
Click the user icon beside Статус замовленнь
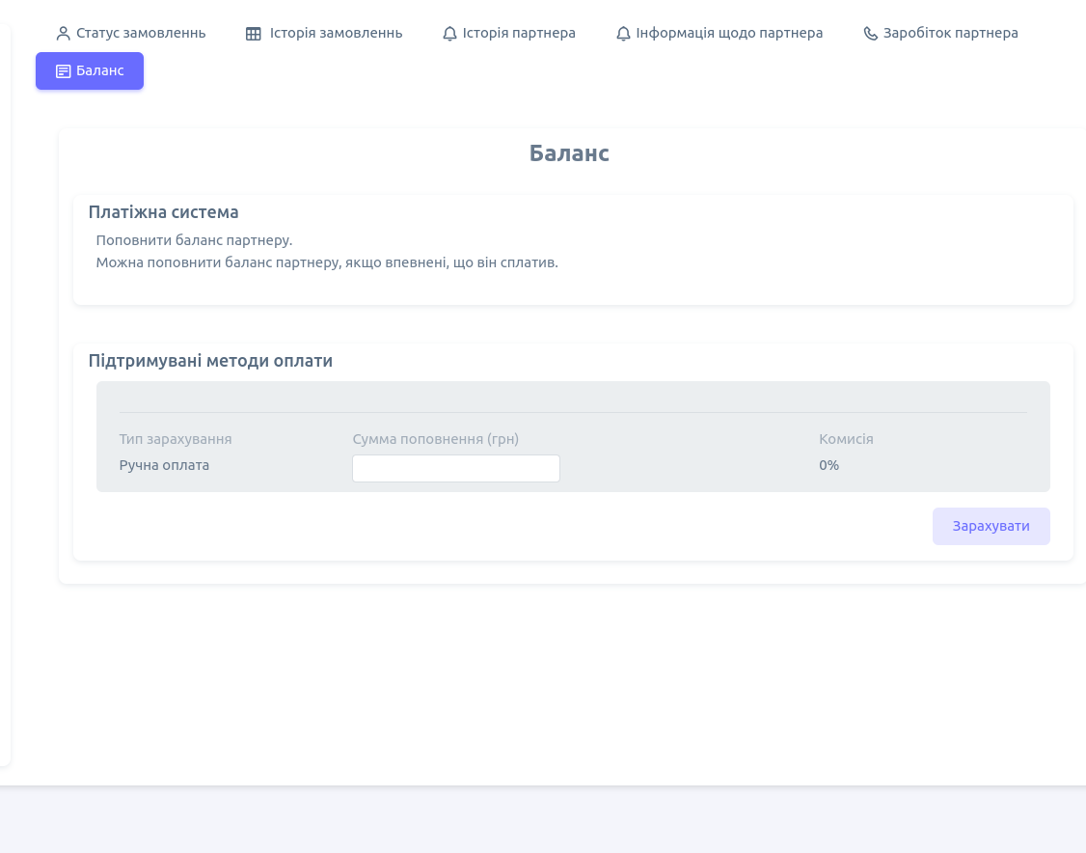(x=64, y=34)
